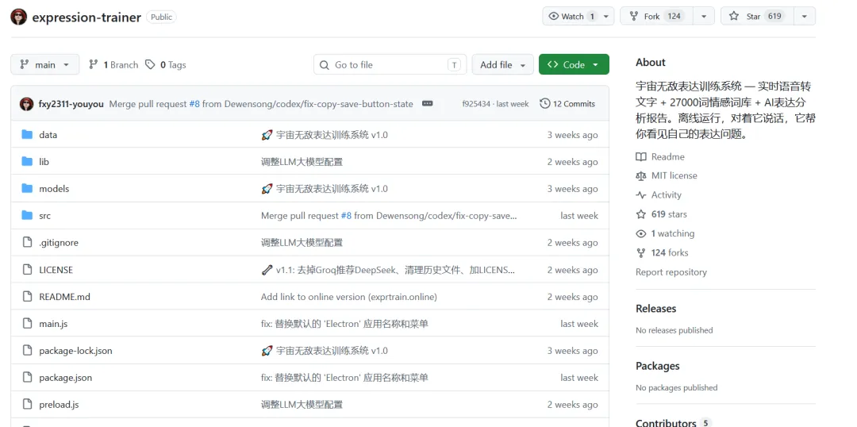The height and width of the screenshot is (427, 857).
Task: Open the models folder name
Action: pos(54,189)
